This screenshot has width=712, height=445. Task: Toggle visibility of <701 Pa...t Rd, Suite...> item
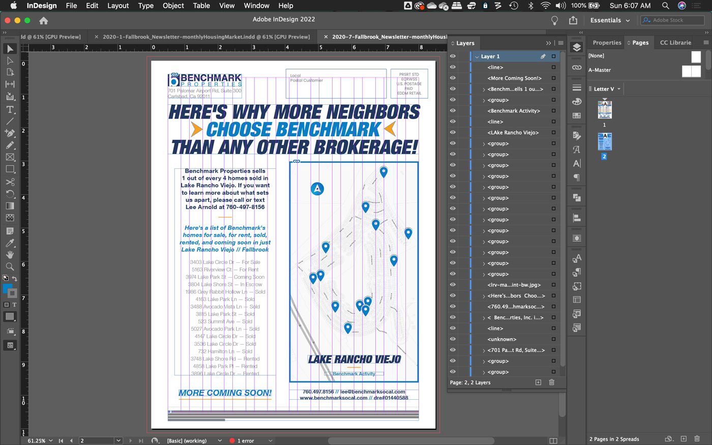coord(453,350)
